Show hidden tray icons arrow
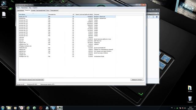 pyautogui.click(x=175, y=108)
